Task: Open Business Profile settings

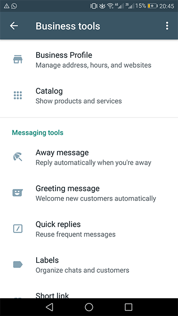Action: [x=89, y=60]
